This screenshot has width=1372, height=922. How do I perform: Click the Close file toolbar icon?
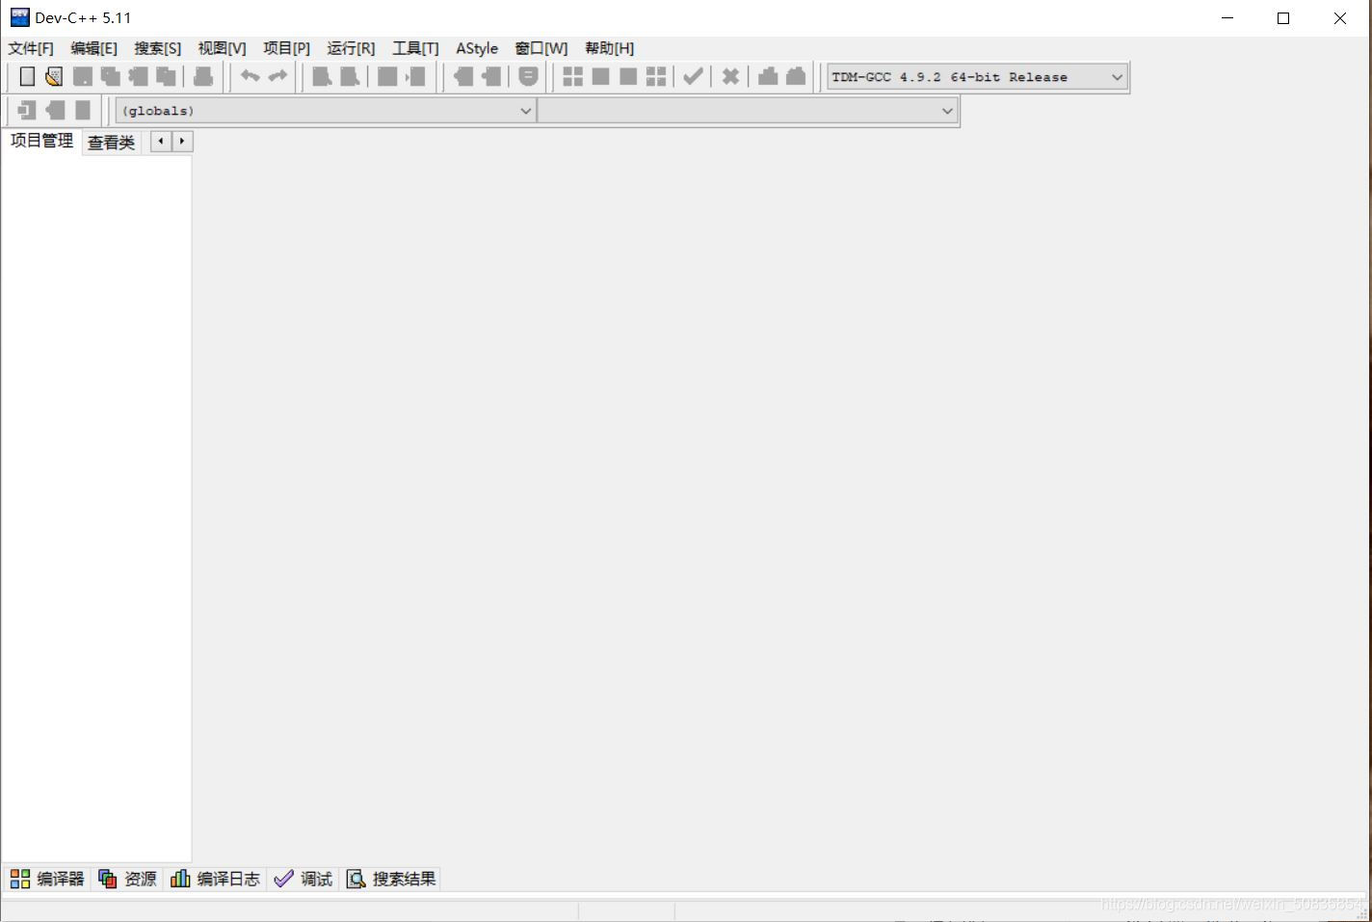click(x=139, y=77)
